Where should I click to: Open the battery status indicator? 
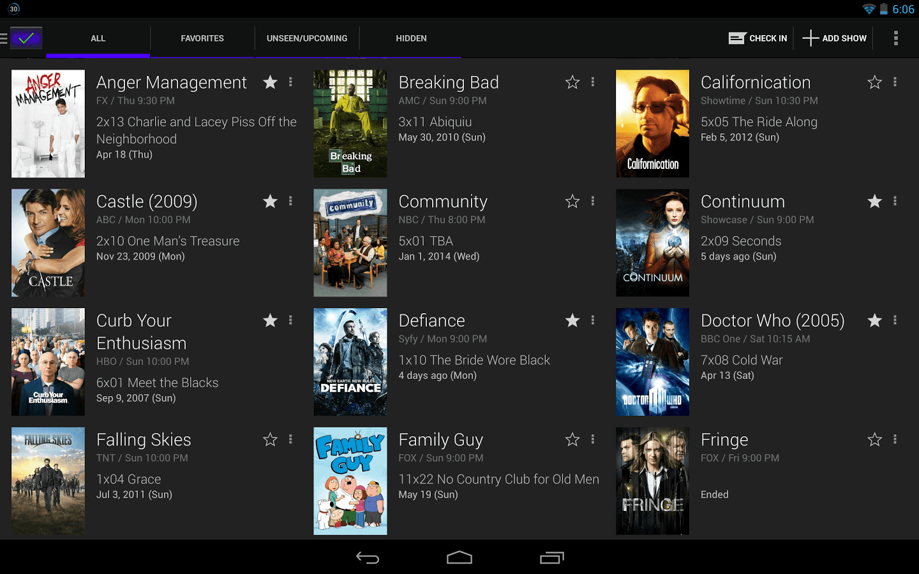coord(884,9)
